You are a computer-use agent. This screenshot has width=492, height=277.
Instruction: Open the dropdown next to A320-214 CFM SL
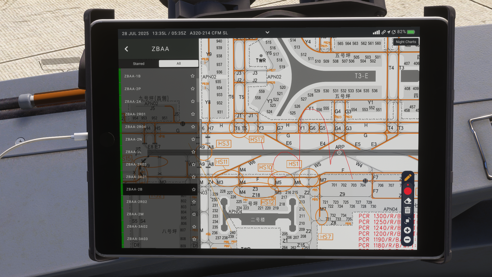coord(267,33)
